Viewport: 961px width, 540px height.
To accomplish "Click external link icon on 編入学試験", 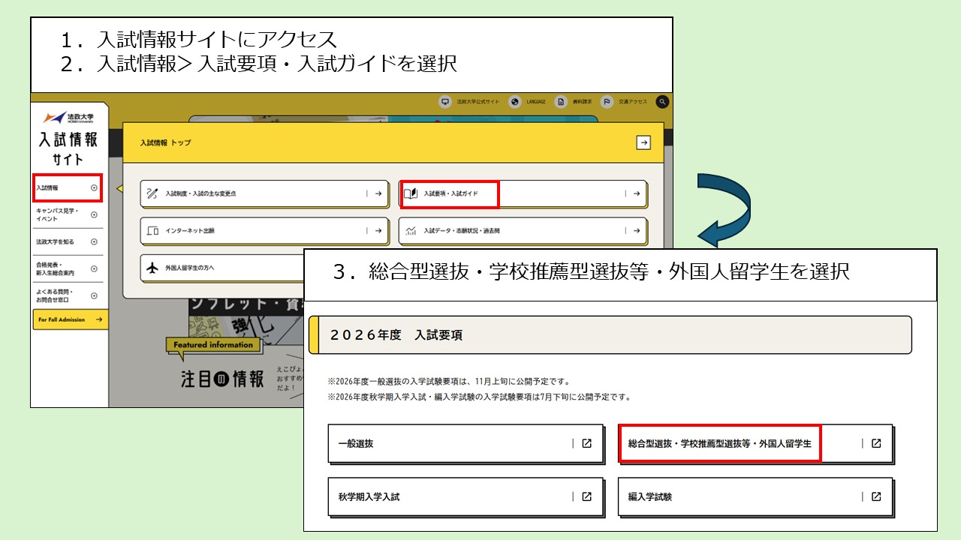I will click(x=876, y=496).
